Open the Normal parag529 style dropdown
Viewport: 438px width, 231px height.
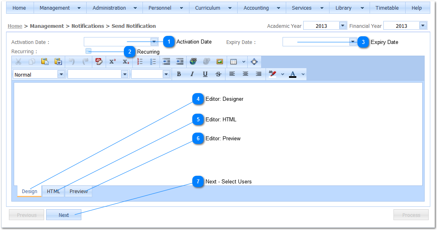click(x=61, y=74)
